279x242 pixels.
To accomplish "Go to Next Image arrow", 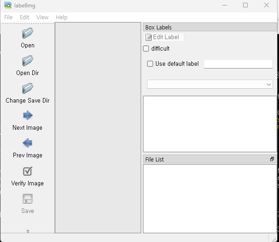I will pyautogui.click(x=28, y=115).
